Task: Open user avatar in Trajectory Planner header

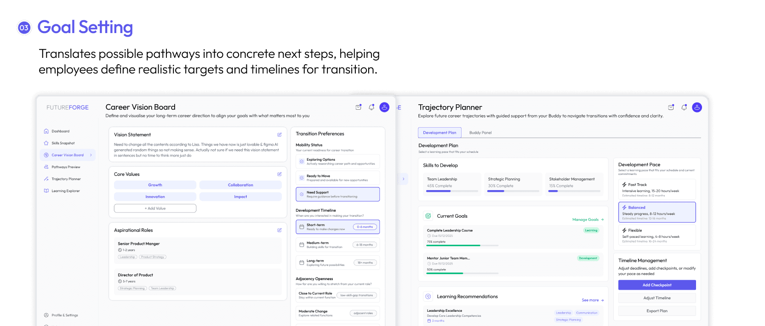Action: (697, 107)
